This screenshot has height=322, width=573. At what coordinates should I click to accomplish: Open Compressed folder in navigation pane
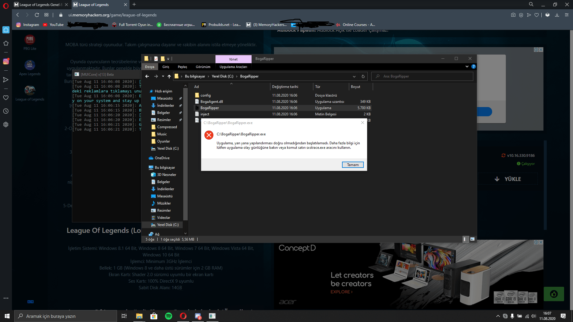(x=167, y=127)
